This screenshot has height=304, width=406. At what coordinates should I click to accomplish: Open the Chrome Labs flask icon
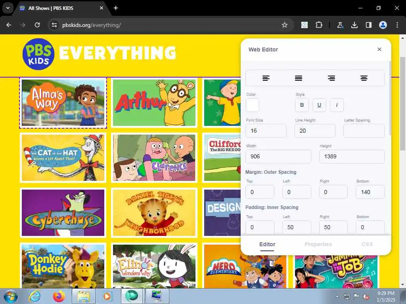(x=340, y=25)
